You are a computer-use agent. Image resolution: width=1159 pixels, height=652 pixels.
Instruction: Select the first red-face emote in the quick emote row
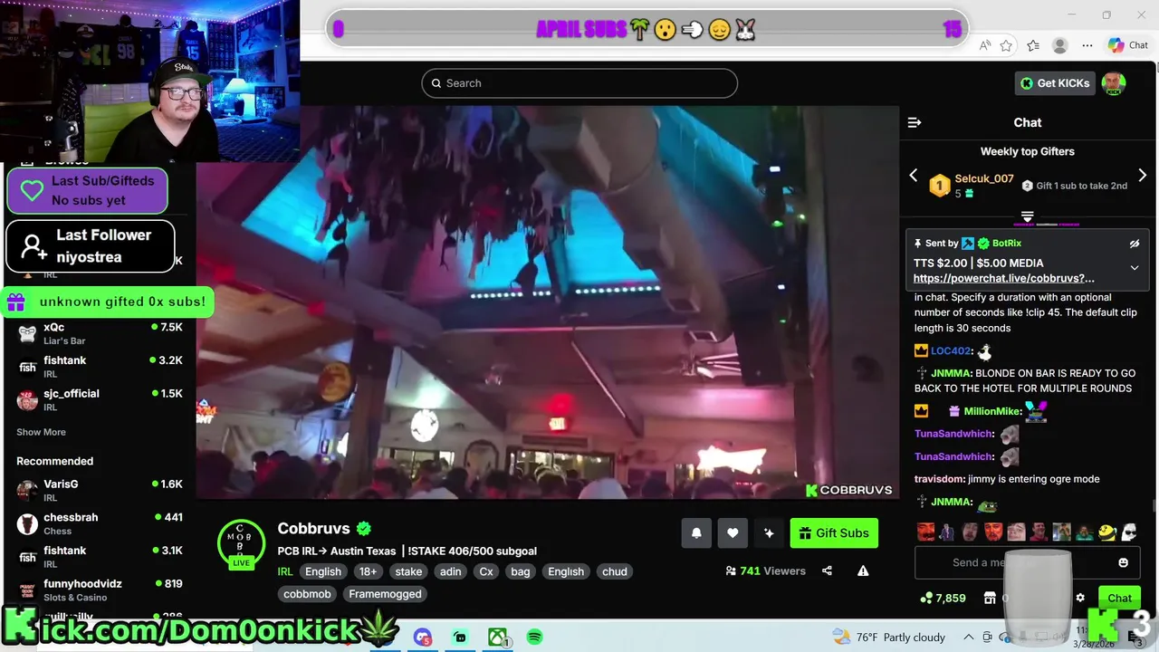pyautogui.click(x=925, y=532)
